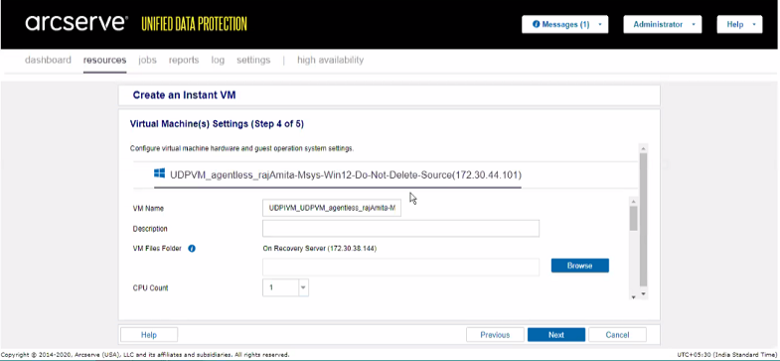The width and height of the screenshot is (780, 361).
Task: Click 'Virtual Machine(s) Settings (Step 4 of 5)' heading
Action: pyautogui.click(x=217, y=124)
